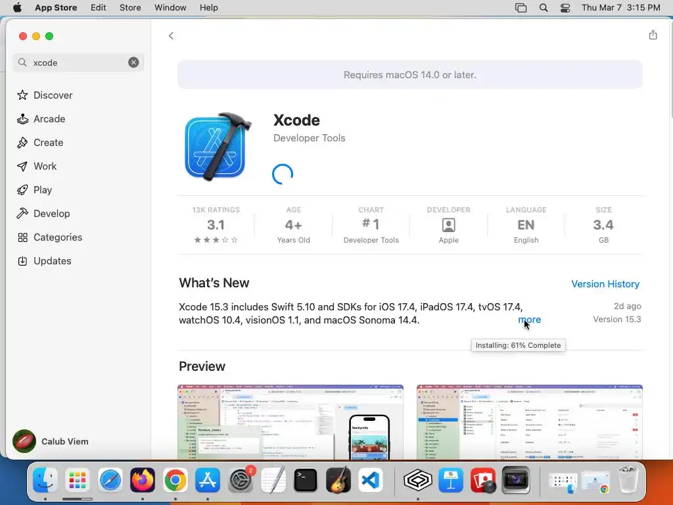Click the Developer Tools category subtitle

click(x=310, y=138)
